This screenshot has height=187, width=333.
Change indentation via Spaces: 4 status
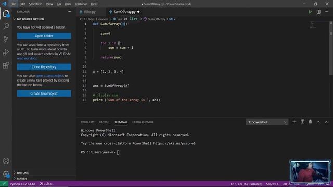click(272, 184)
